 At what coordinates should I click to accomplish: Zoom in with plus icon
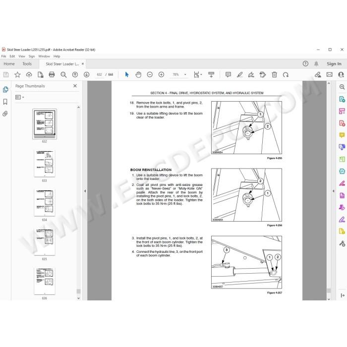(161, 75)
